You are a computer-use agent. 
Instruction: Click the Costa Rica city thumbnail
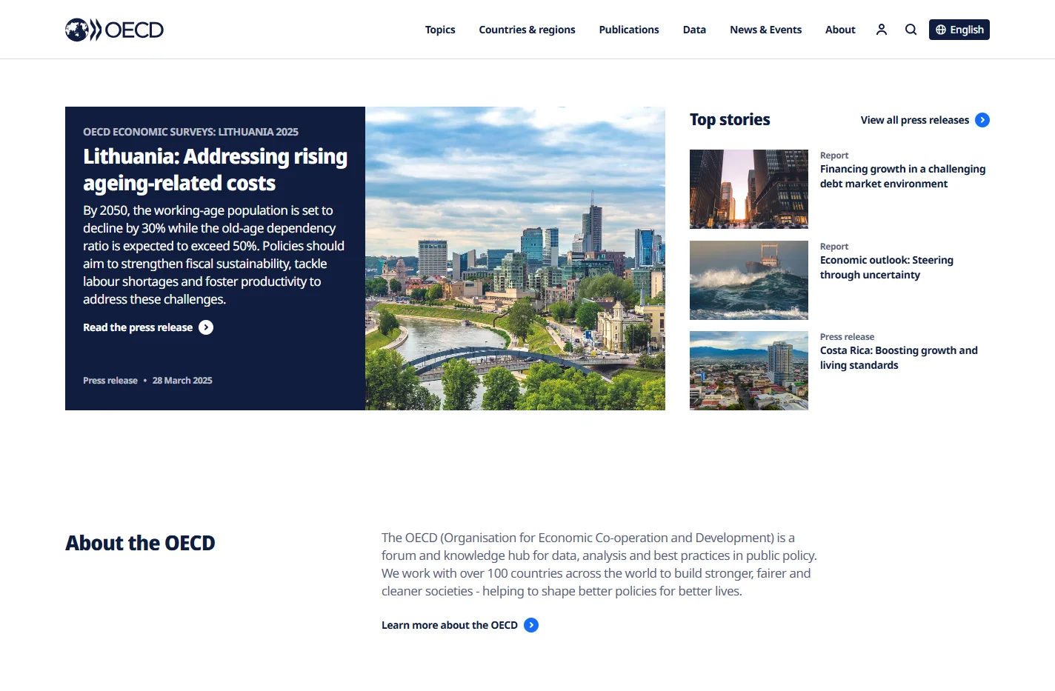[749, 370]
